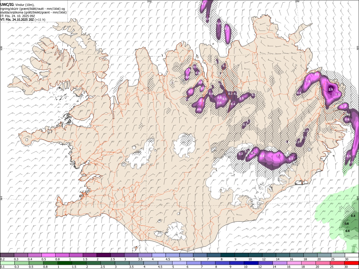The height and width of the screenshot is (269, 359).
Task: Click the "0.1" tick label under bottom scale
Action: tap(2, 267)
